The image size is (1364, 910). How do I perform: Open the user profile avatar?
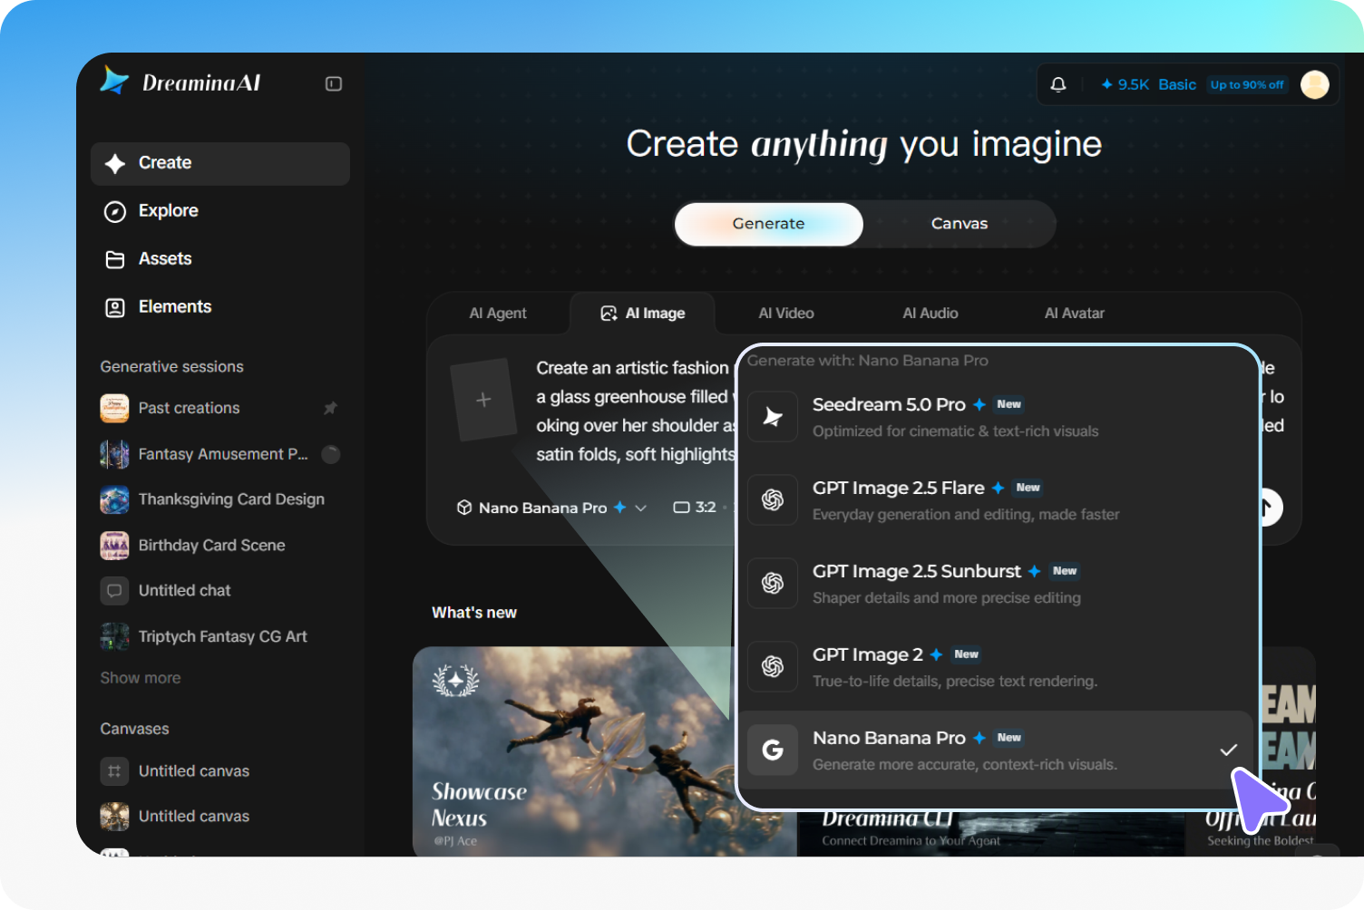tap(1314, 84)
